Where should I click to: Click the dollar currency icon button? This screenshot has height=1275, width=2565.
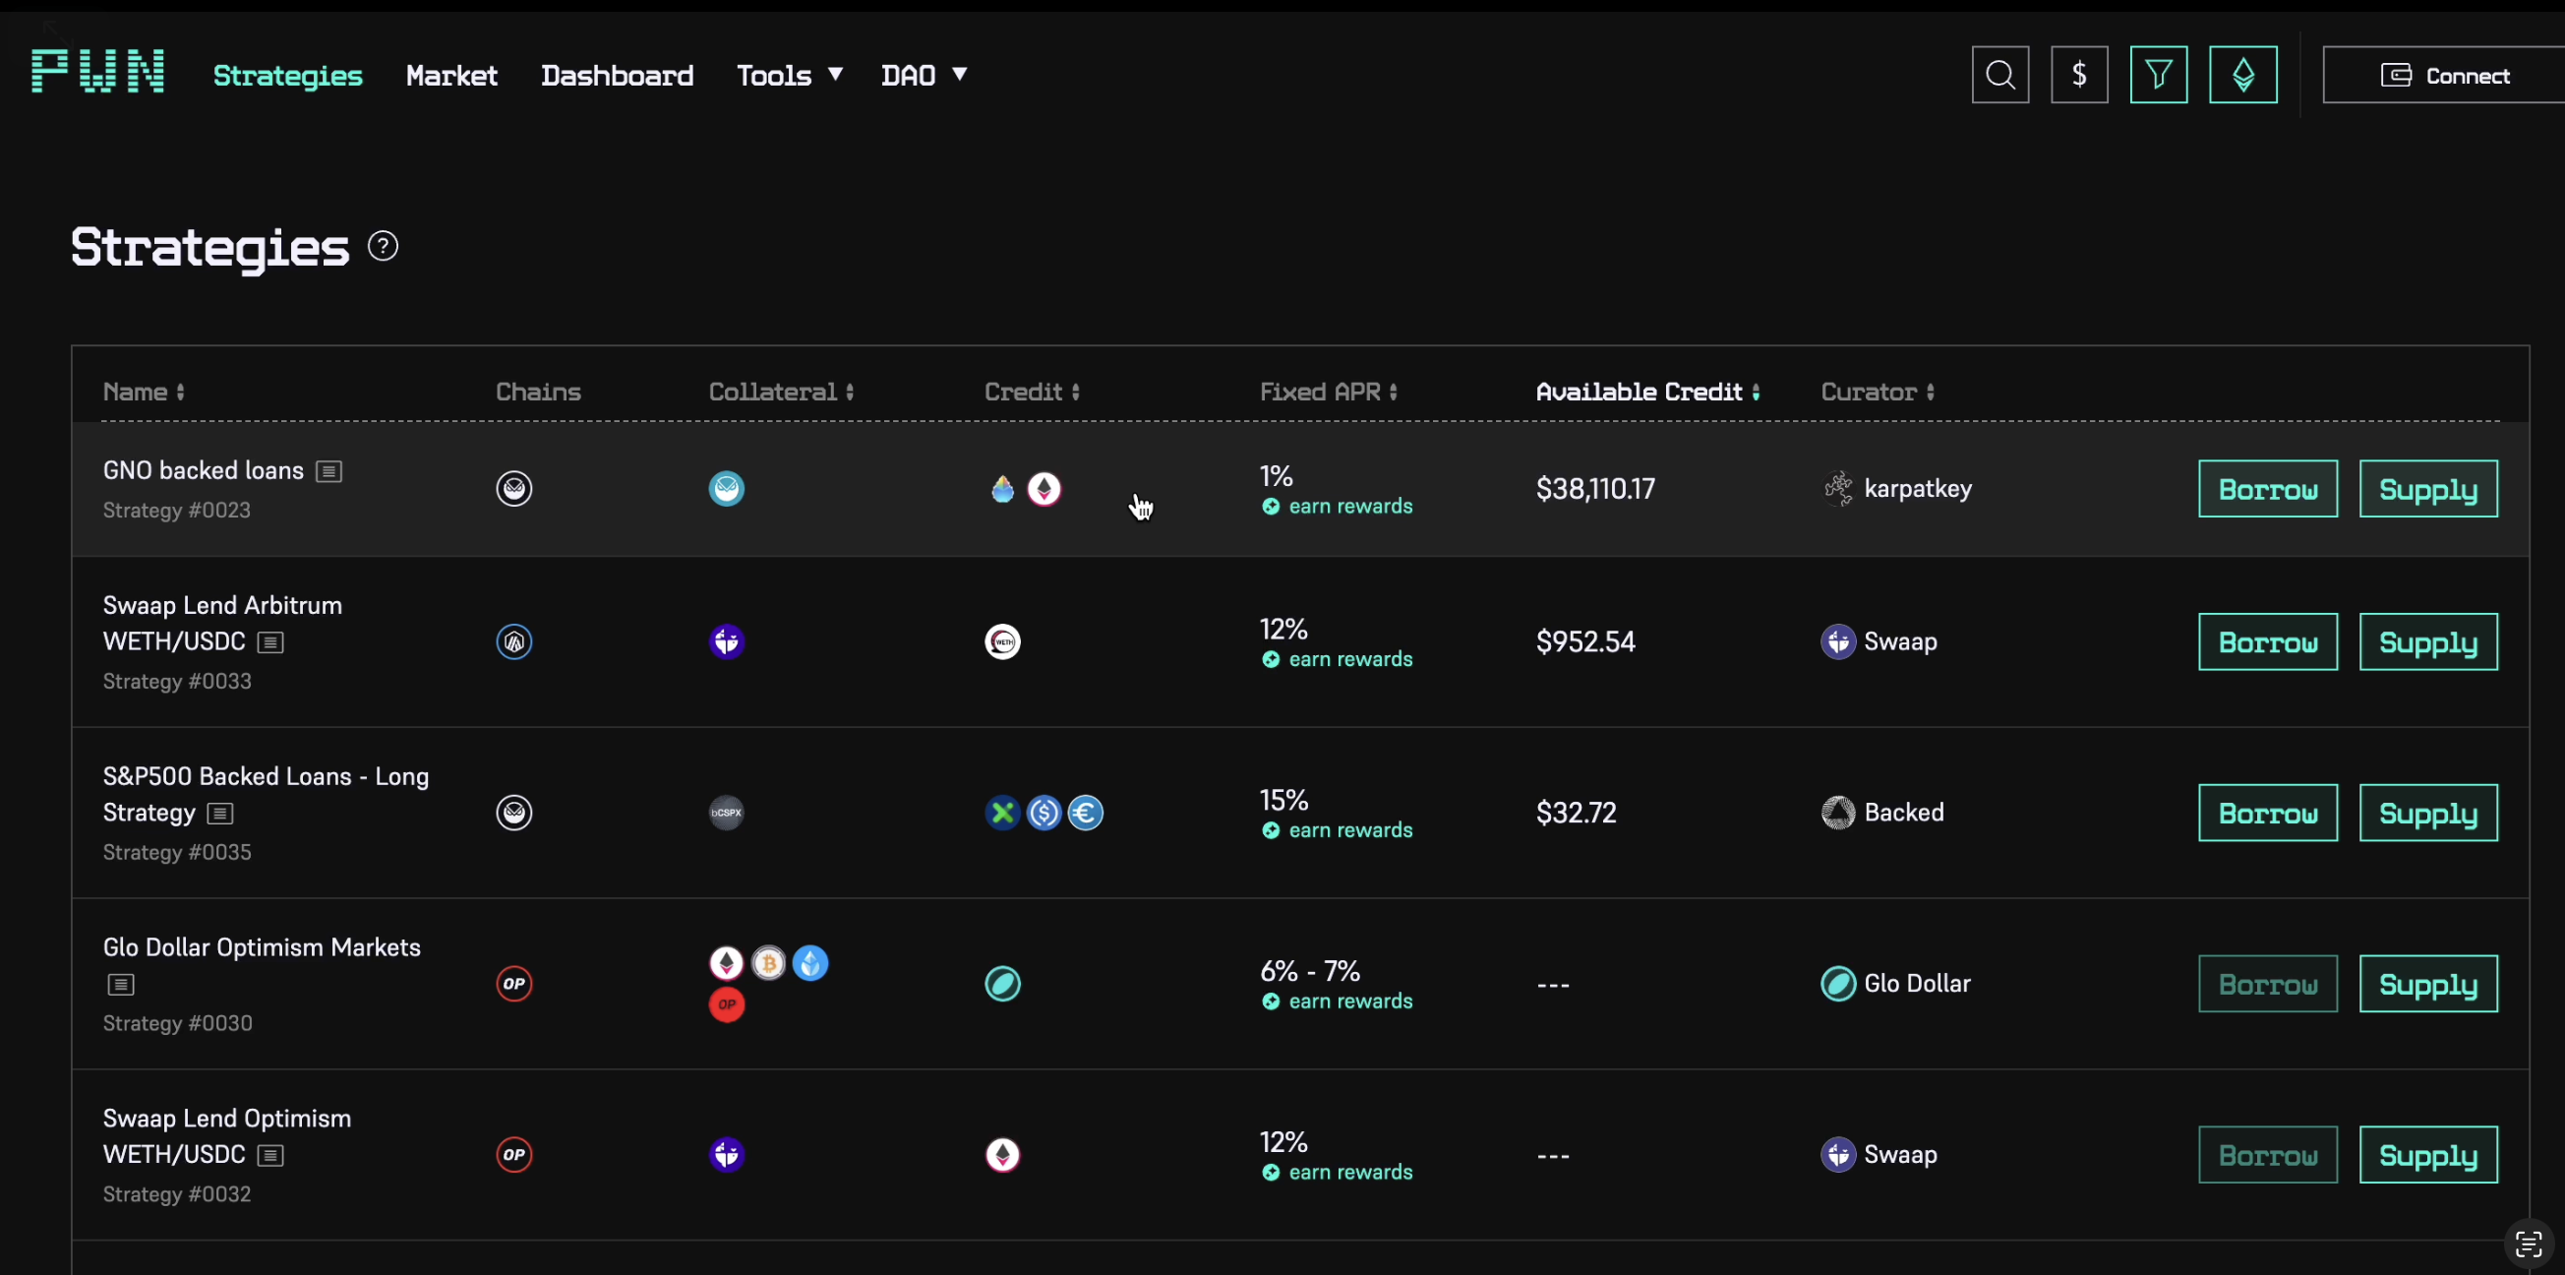tap(2079, 75)
